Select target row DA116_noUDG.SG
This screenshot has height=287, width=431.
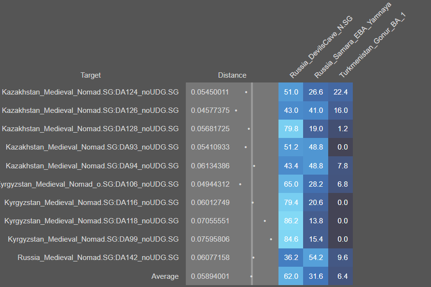tap(91, 203)
